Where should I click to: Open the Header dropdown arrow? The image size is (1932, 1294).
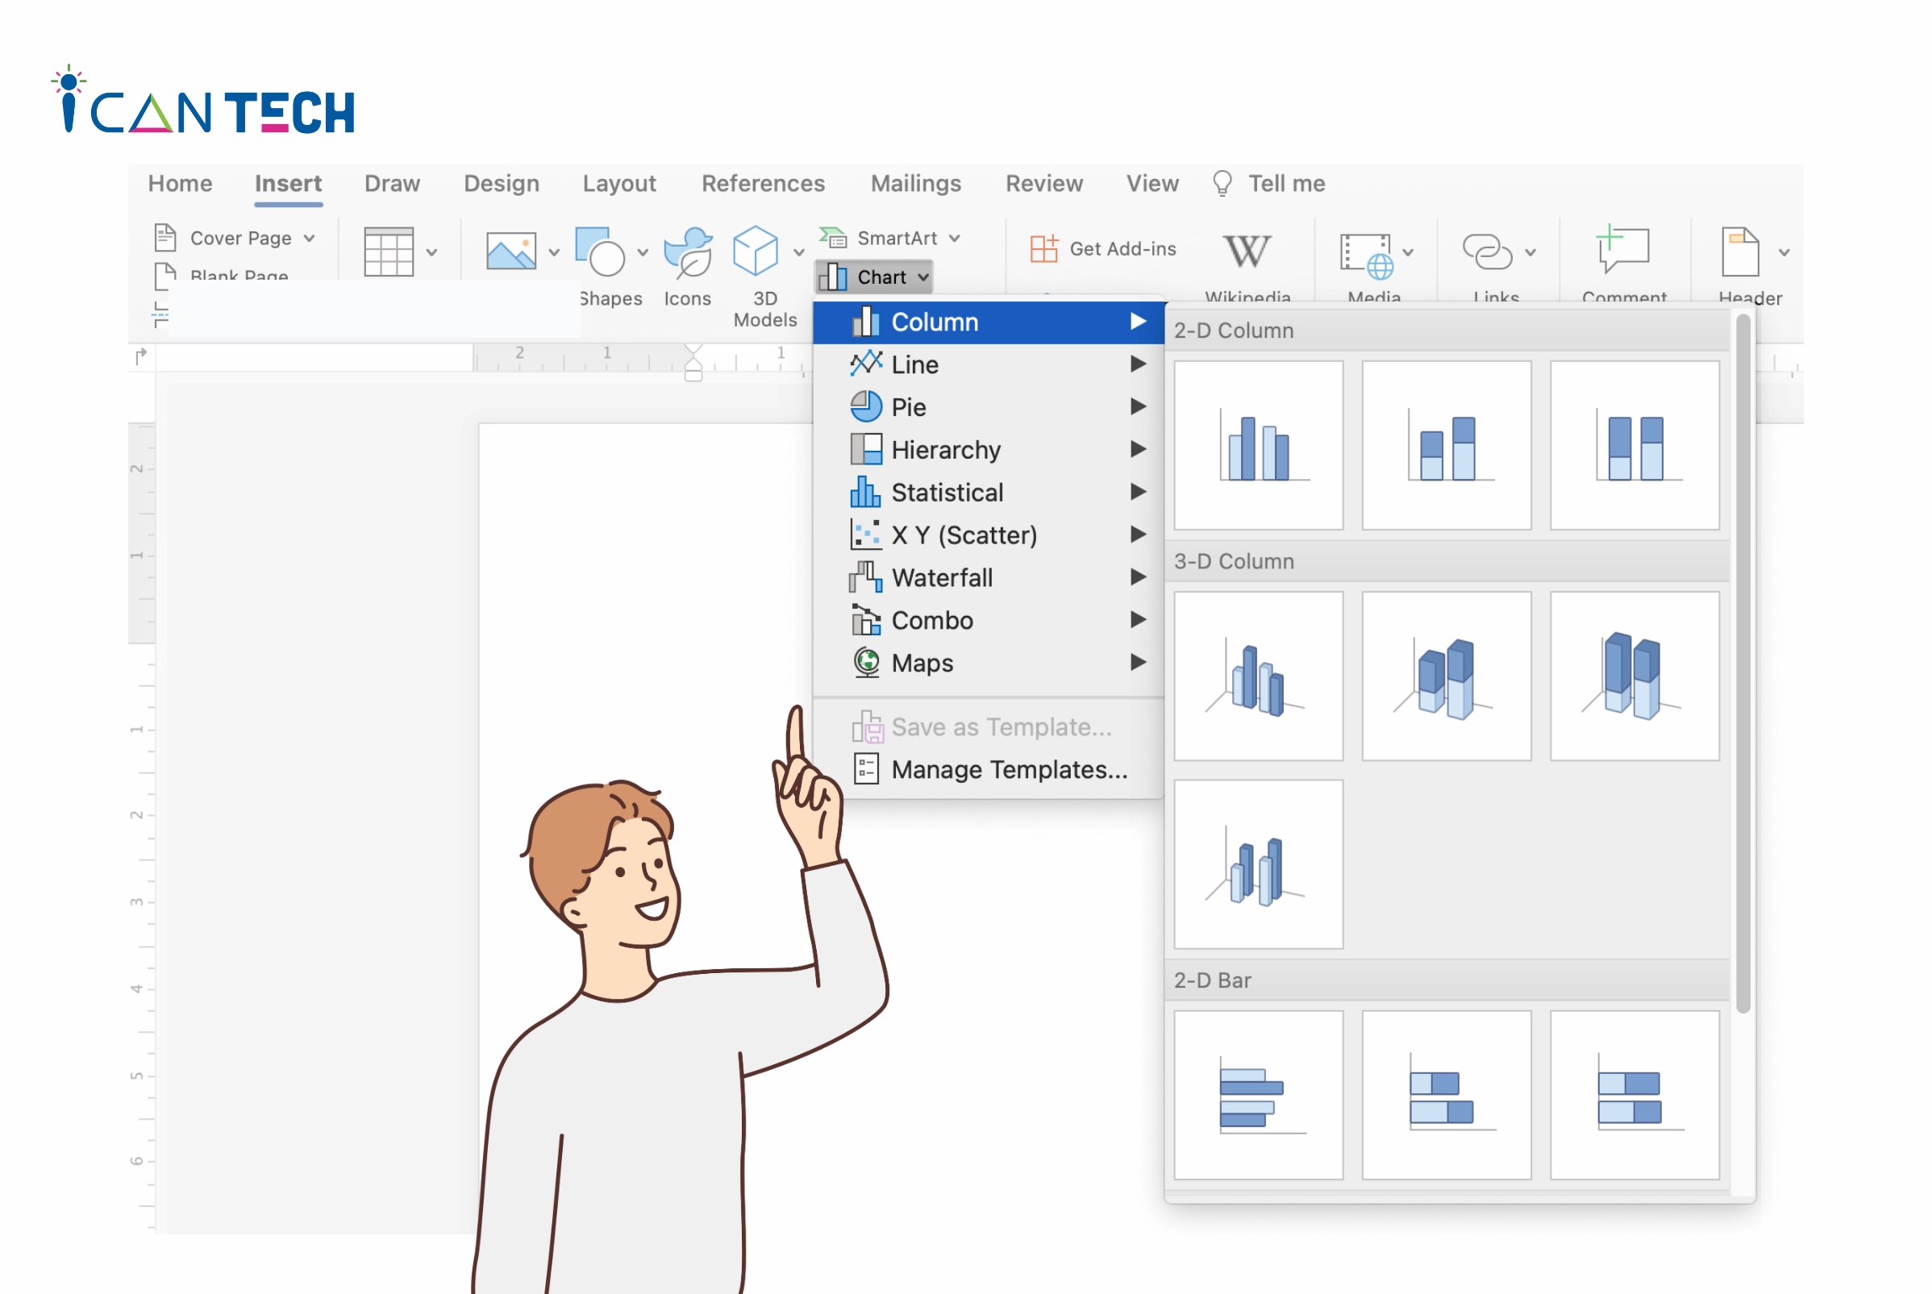click(x=1784, y=252)
